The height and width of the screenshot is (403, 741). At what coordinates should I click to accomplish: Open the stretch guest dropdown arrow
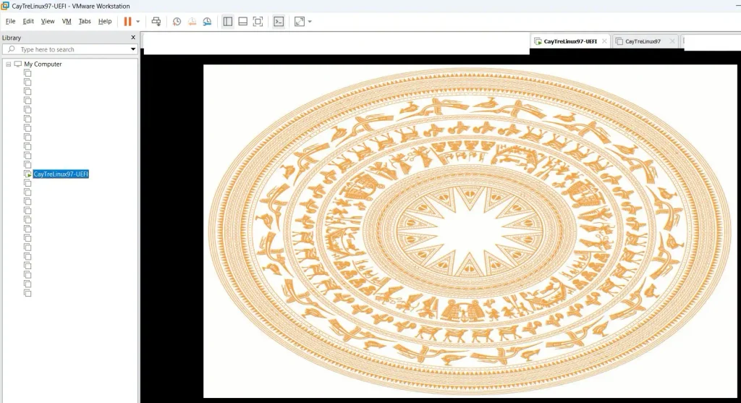point(310,21)
